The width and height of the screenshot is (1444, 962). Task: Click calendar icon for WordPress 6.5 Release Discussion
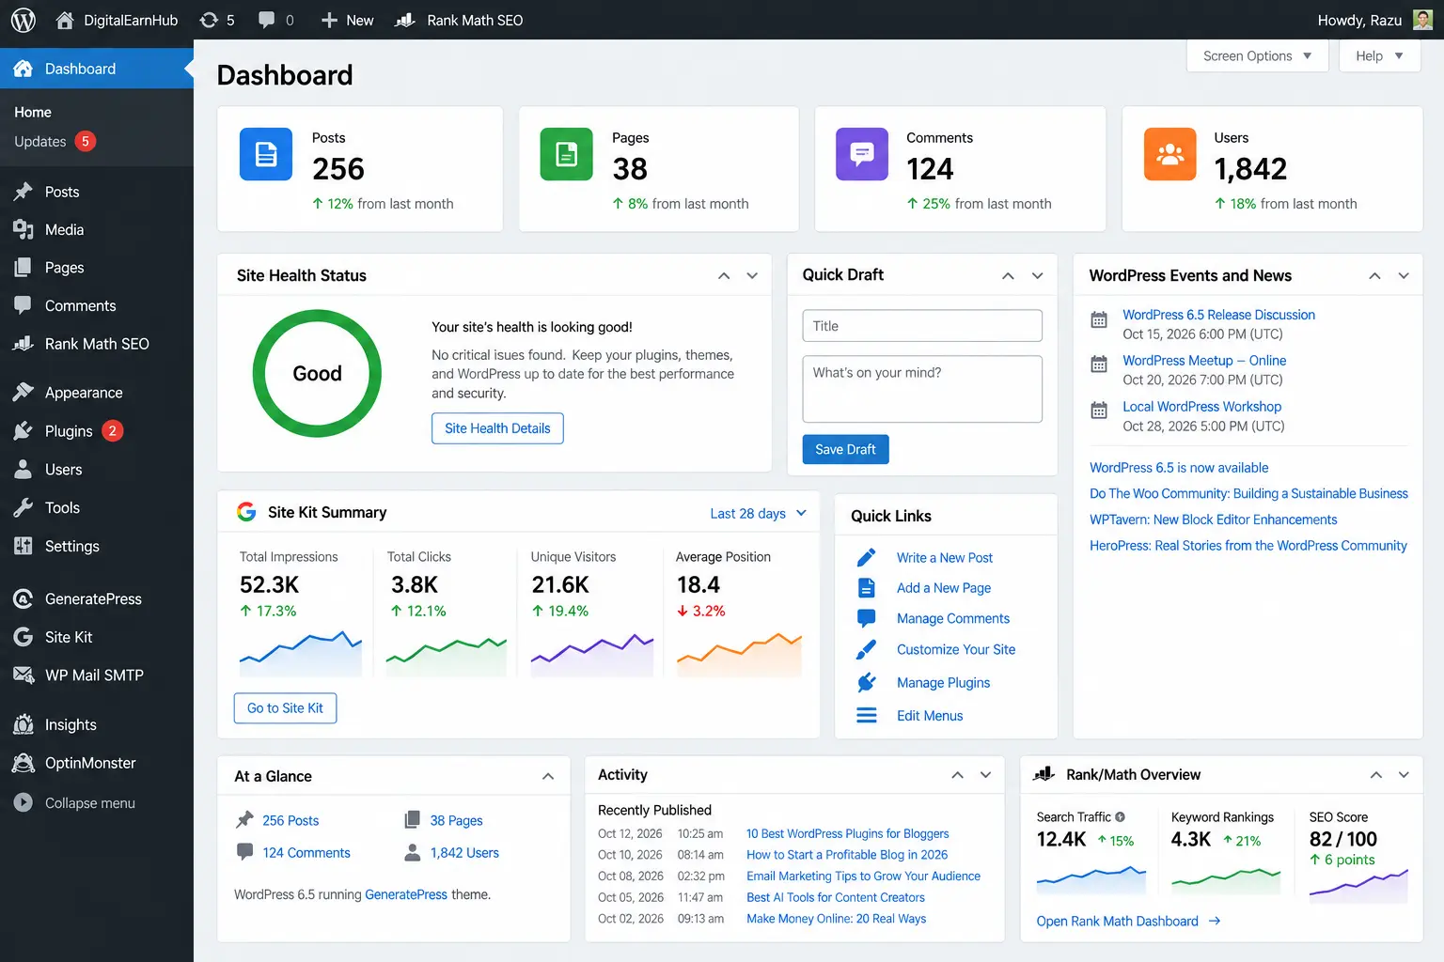1098,319
